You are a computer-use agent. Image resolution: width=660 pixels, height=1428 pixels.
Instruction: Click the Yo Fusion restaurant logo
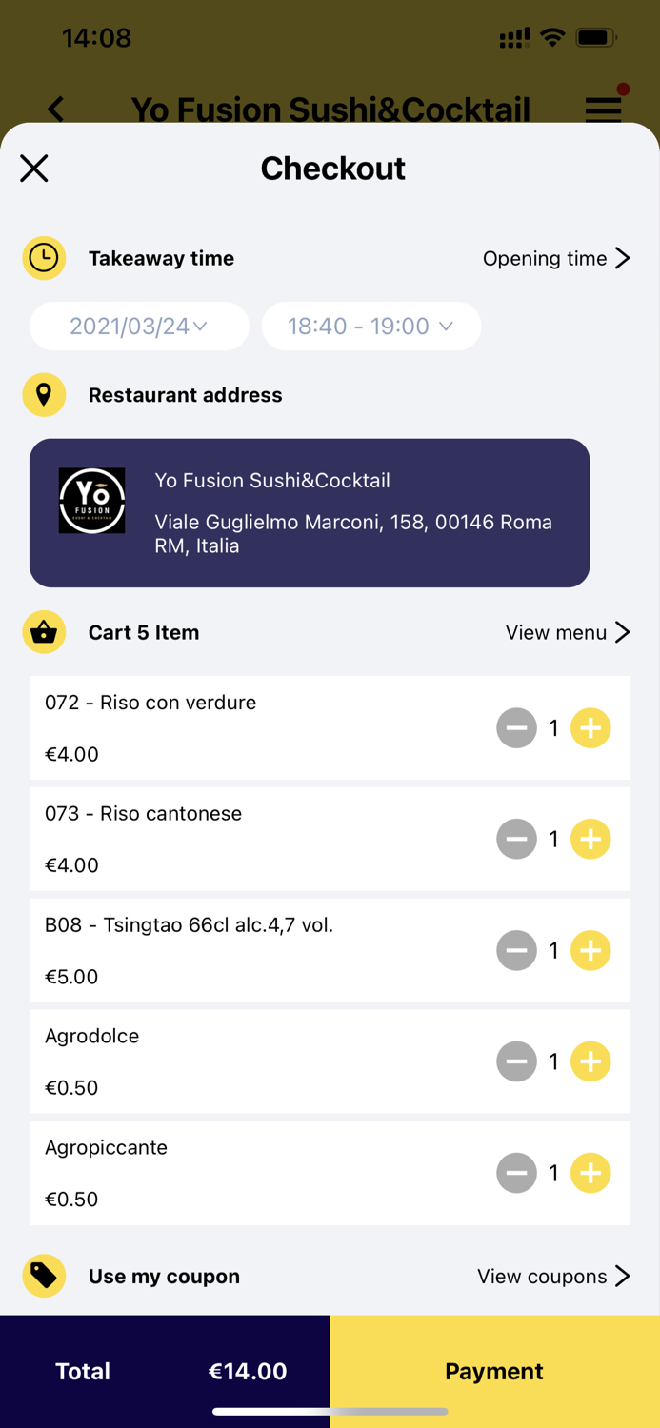tap(91, 500)
